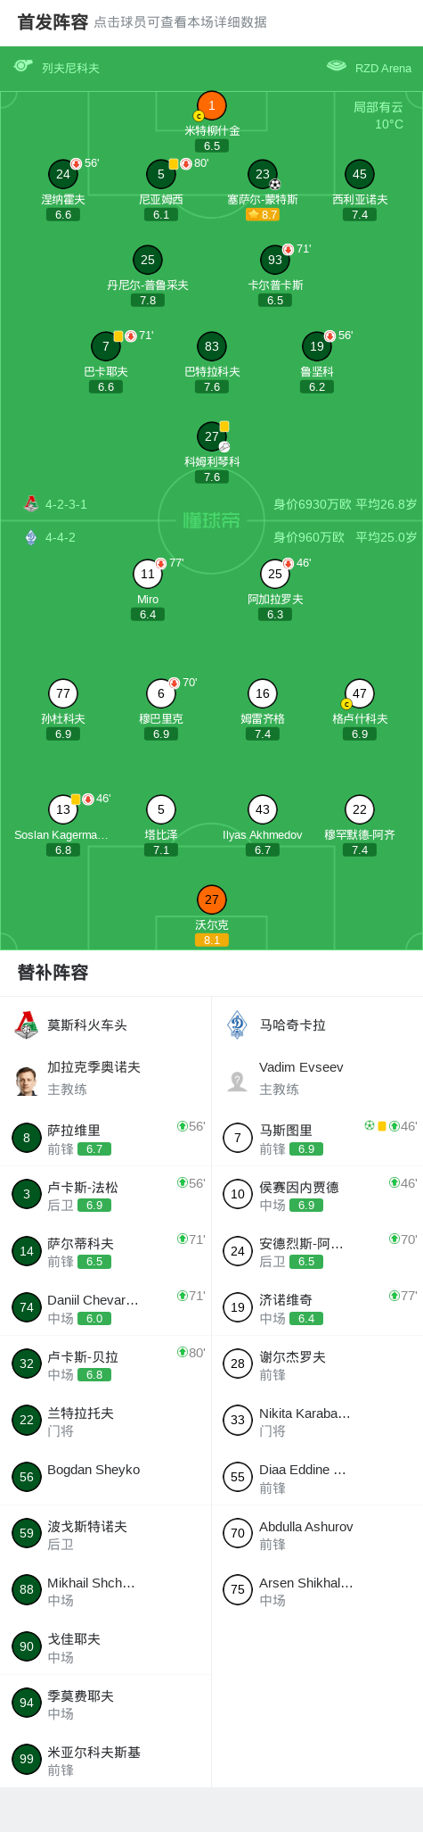Open the head coach photo on left
423x1832 pixels.
pos(27,1082)
